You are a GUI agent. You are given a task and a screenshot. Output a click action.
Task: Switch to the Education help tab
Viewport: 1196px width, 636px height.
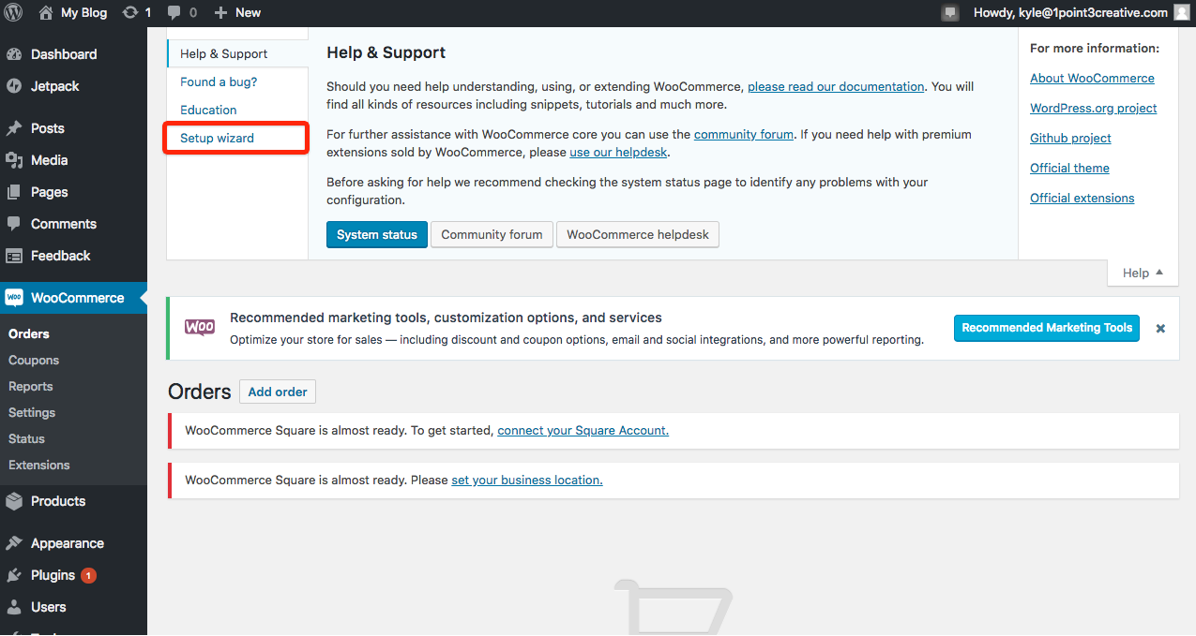pos(208,110)
